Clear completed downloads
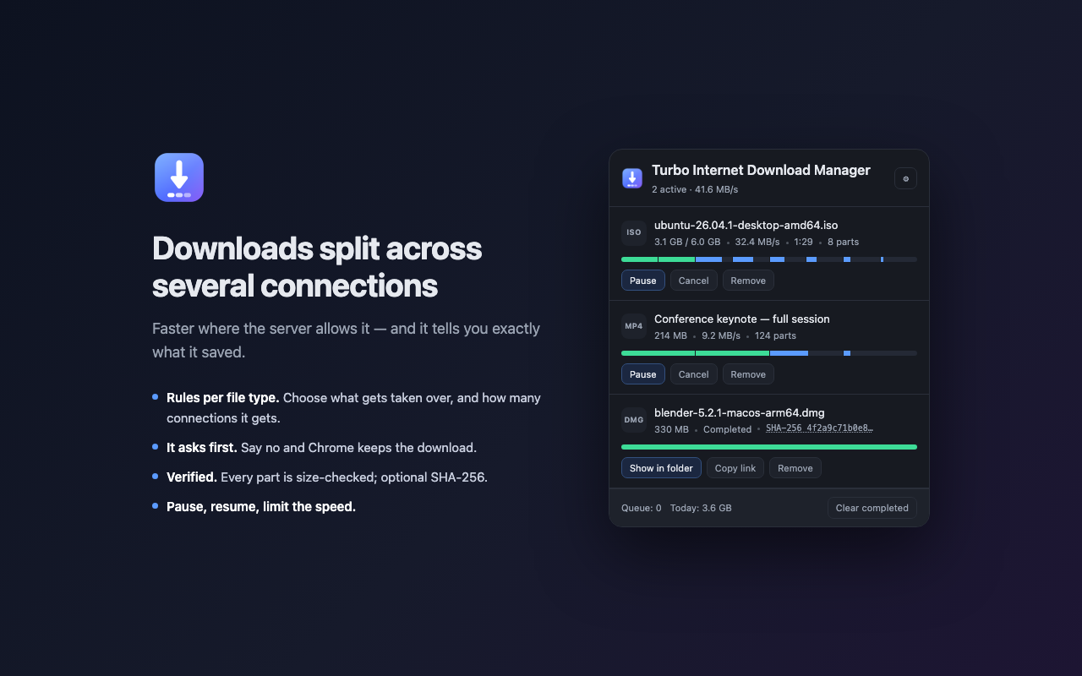This screenshot has height=676, width=1082. [x=872, y=508]
